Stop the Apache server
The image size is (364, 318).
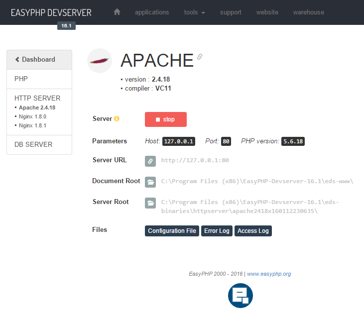pos(166,119)
